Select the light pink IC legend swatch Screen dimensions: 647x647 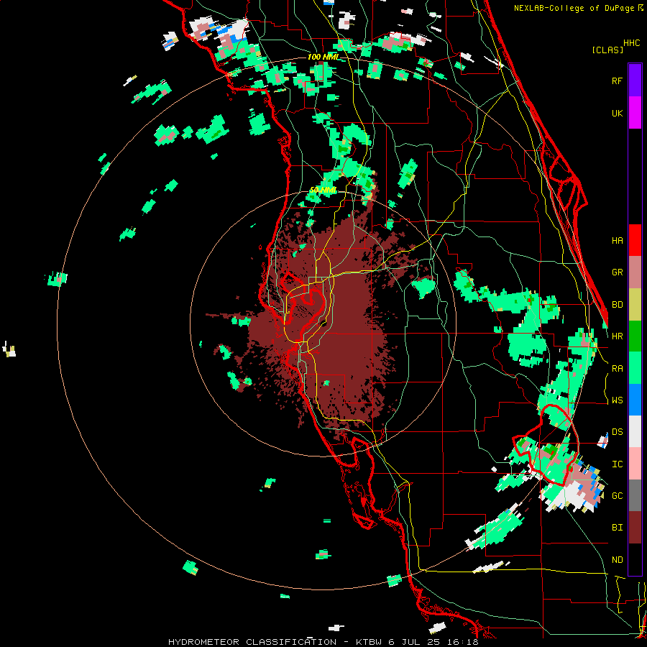pyautogui.click(x=635, y=464)
